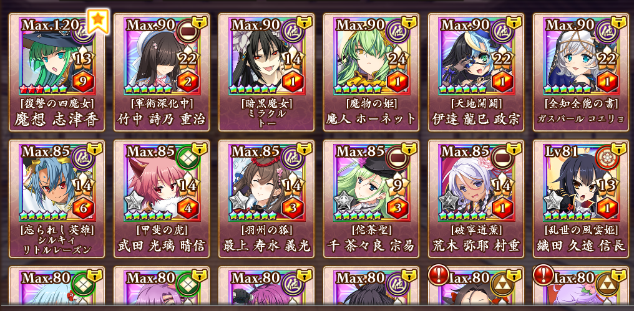
Task: Select the 魔人 ホーネット character portrait
Action: (x=371, y=57)
